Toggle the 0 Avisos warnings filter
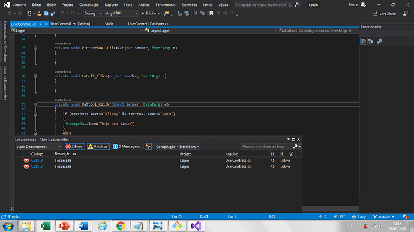The width and height of the screenshot is (414, 232). (x=98, y=147)
